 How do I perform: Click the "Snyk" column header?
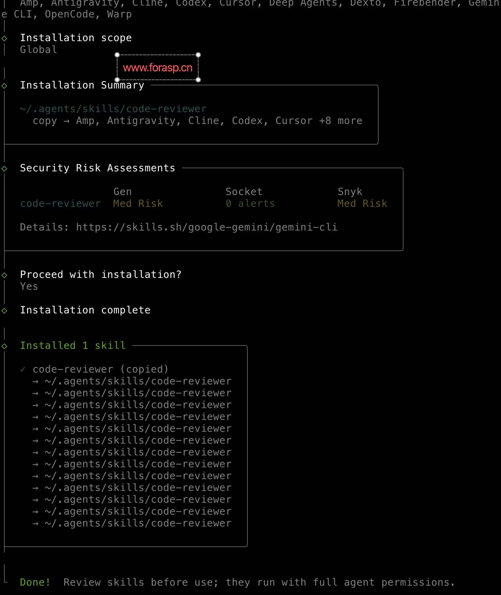(350, 192)
